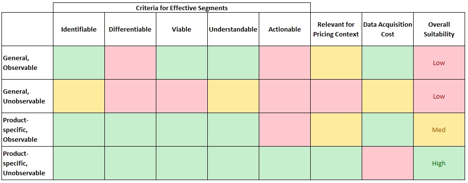Click red Actionable cell in Product-specific, Observable row
The height and width of the screenshot is (183, 468).
[x=285, y=130]
